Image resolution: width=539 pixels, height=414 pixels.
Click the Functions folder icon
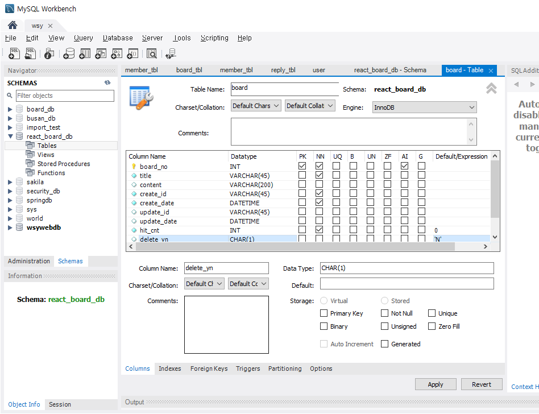(30, 173)
